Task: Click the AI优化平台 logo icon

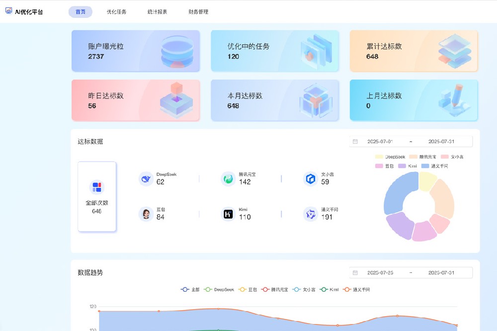Action: (x=8, y=11)
